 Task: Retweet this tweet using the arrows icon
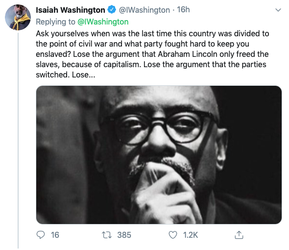(x=107, y=235)
